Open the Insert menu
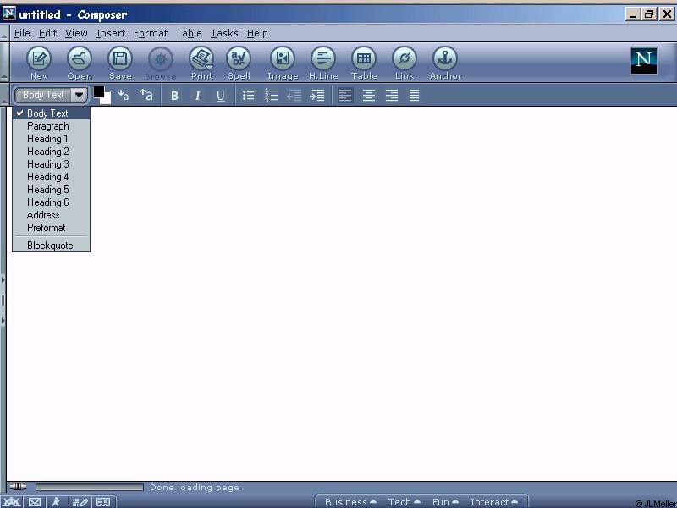 [111, 33]
